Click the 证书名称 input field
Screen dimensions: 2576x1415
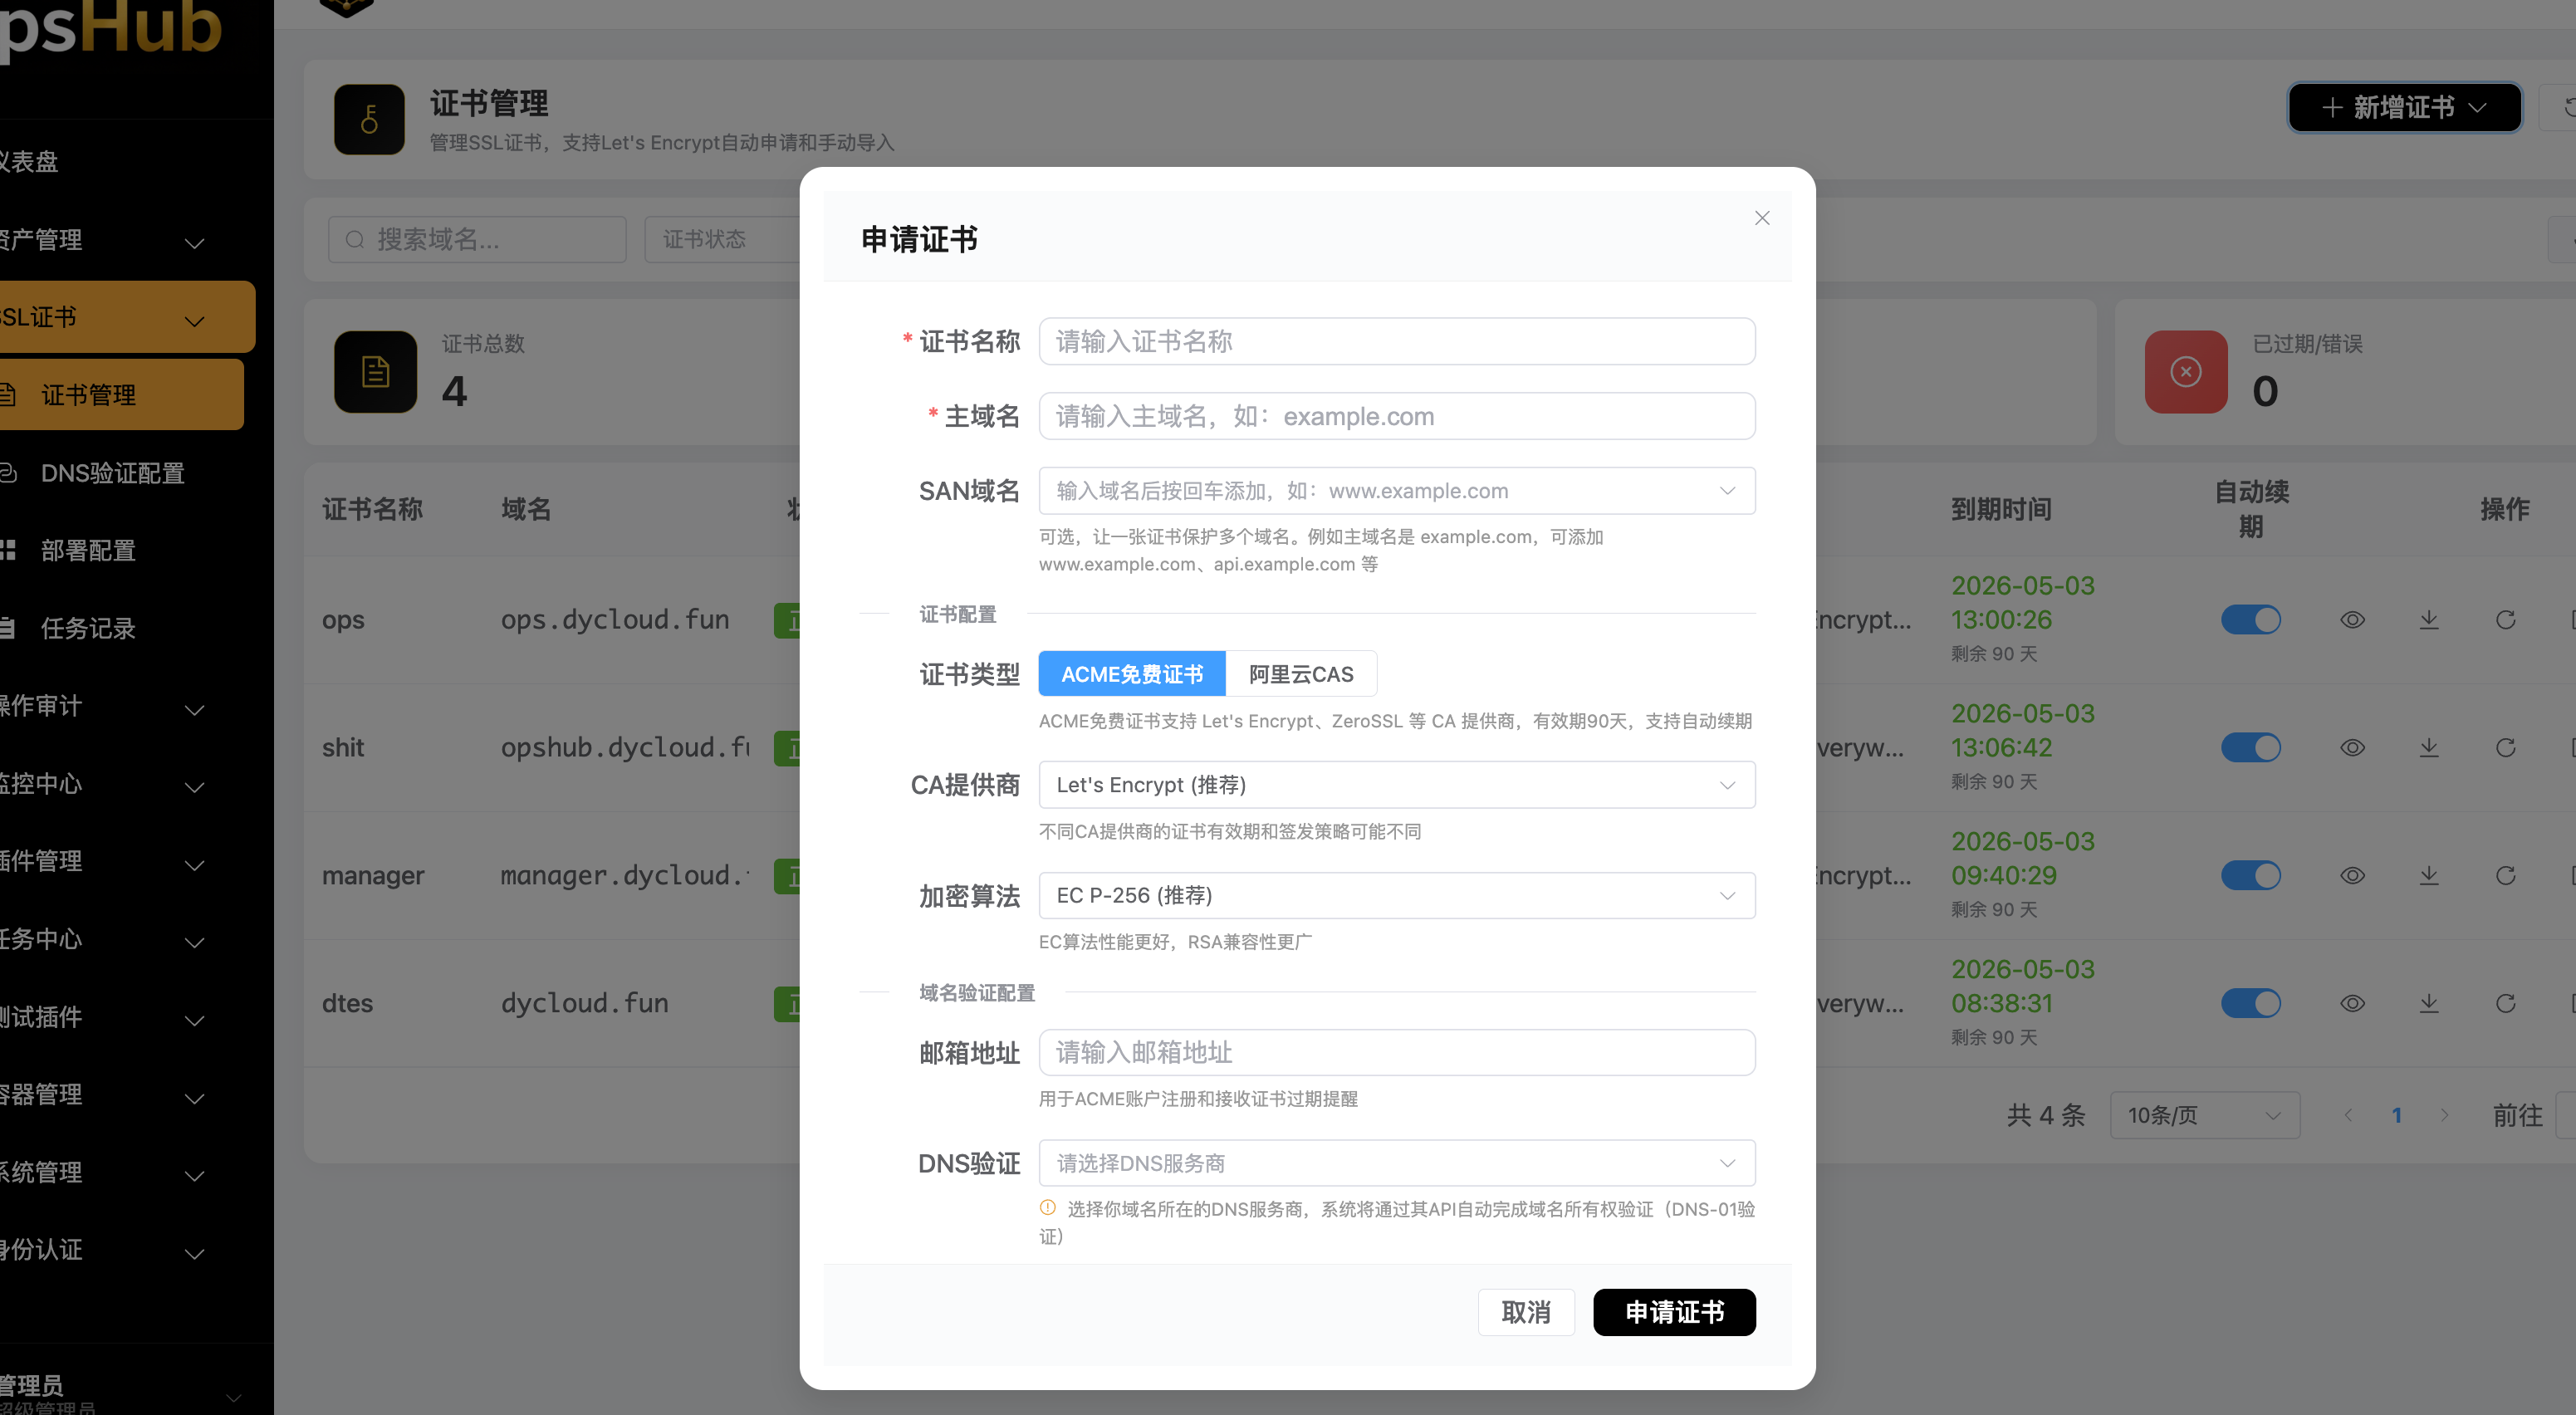[1396, 341]
